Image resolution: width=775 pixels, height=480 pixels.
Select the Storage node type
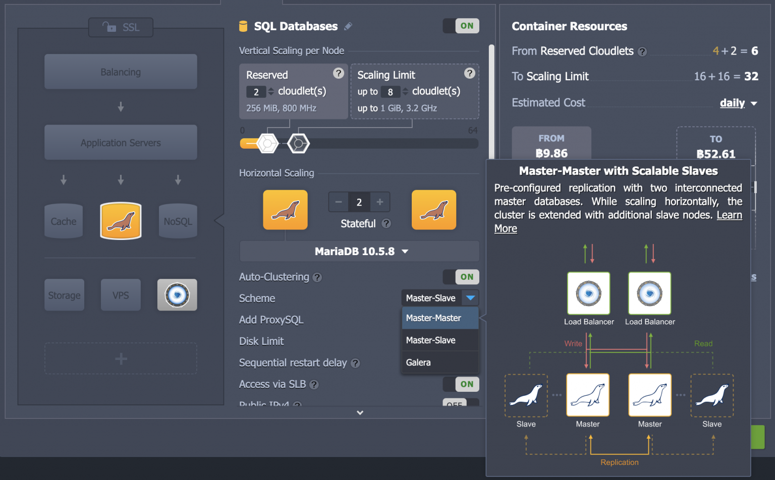coord(64,295)
